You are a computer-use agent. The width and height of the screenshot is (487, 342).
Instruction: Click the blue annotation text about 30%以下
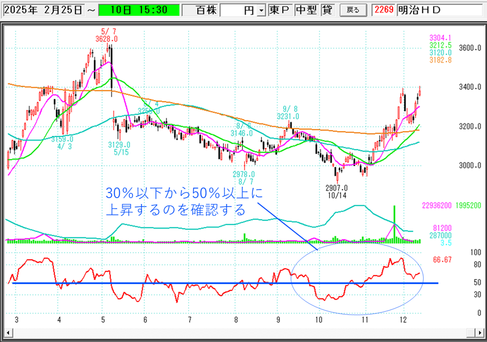click(x=184, y=201)
